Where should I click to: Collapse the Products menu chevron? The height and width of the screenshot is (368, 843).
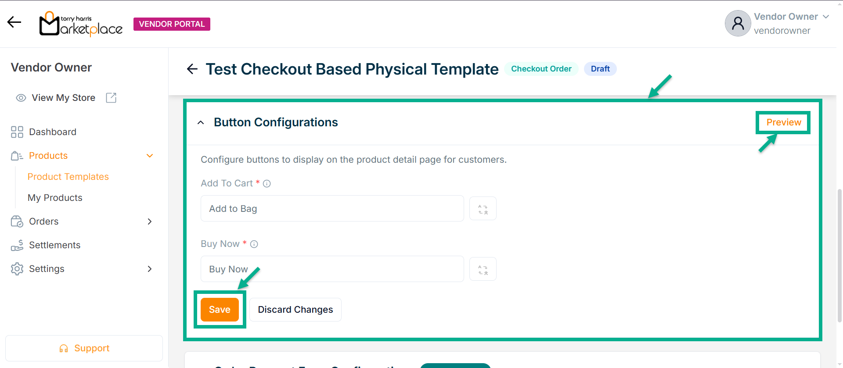(150, 156)
